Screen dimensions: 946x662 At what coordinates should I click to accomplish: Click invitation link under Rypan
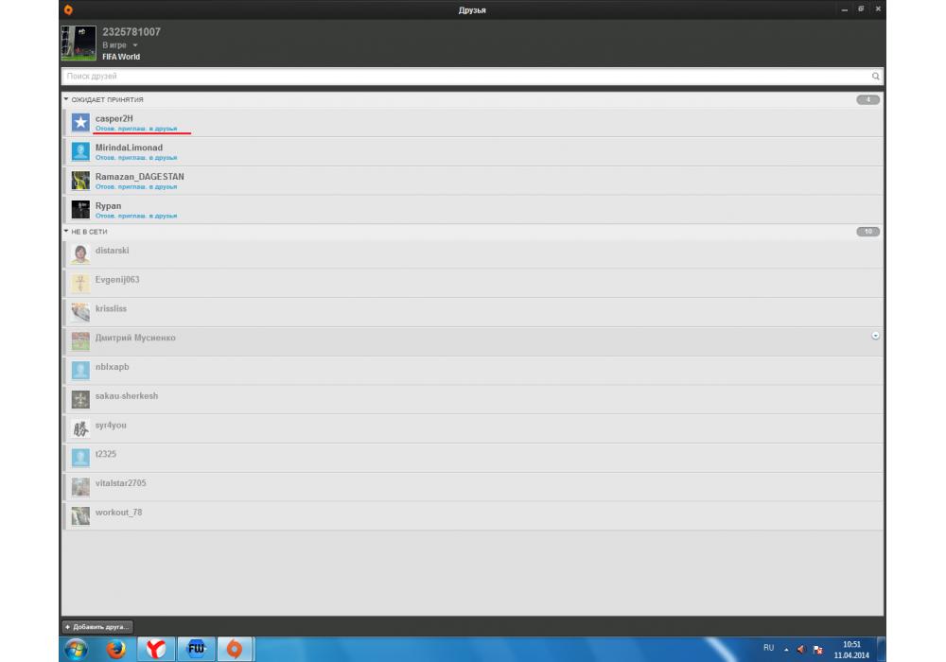point(135,216)
